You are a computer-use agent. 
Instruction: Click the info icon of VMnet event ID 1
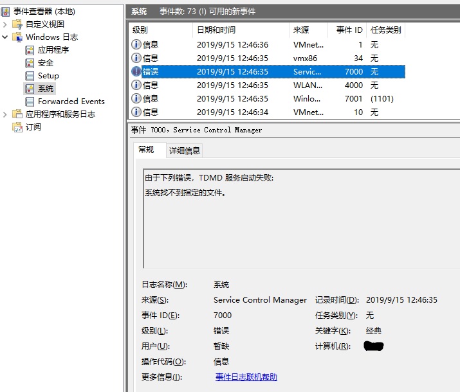(136, 44)
